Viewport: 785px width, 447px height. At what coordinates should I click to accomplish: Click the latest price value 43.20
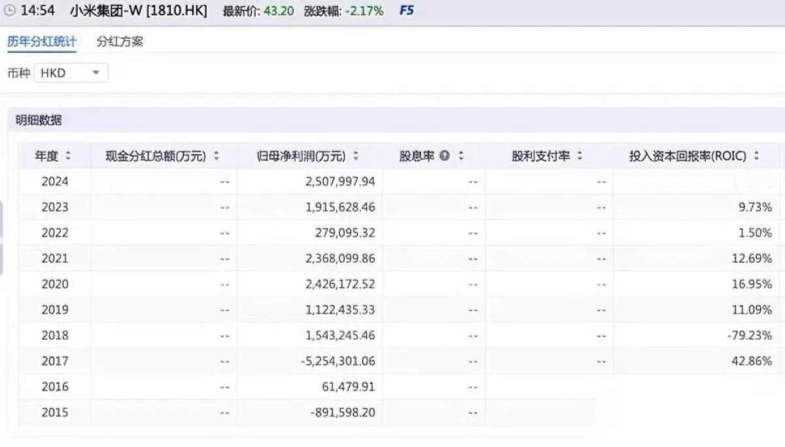[x=279, y=10]
